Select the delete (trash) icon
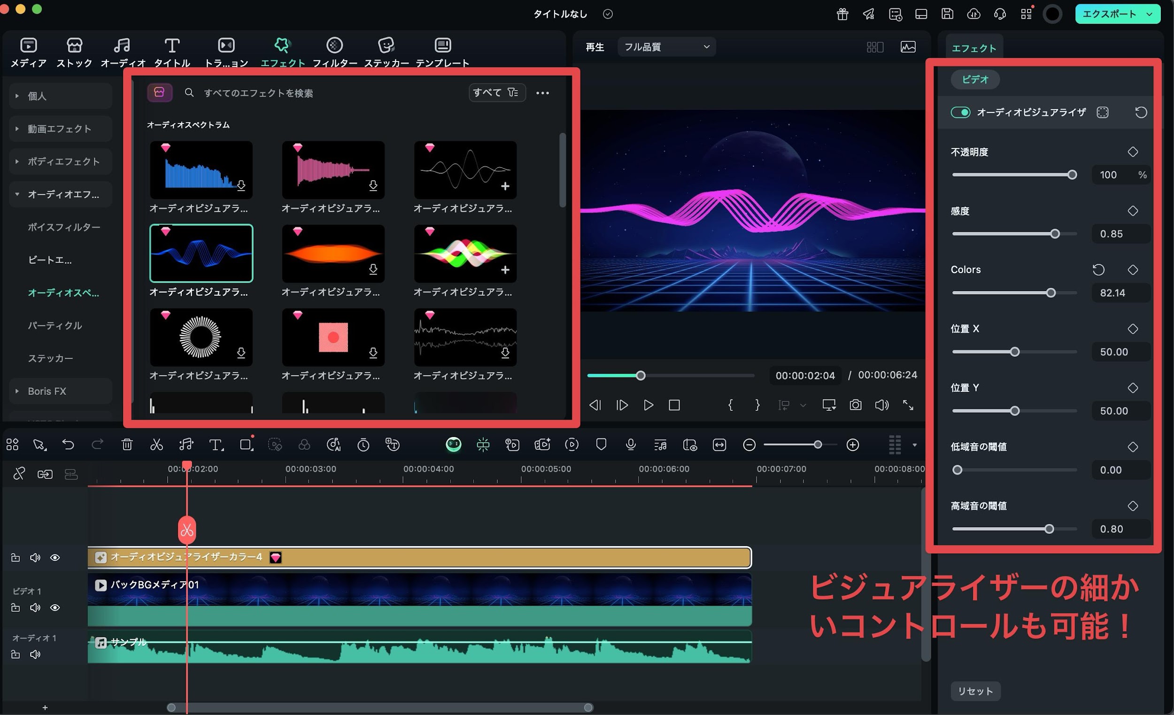Screen dimensions: 1174x715 pyautogui.click(x=127, y=445)
